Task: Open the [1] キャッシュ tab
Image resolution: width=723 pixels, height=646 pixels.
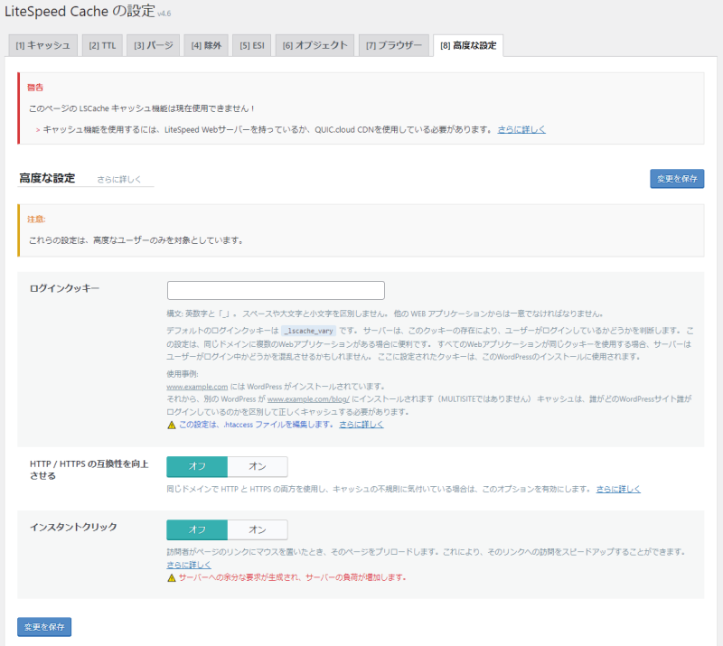Action: [x=42, y=45]
